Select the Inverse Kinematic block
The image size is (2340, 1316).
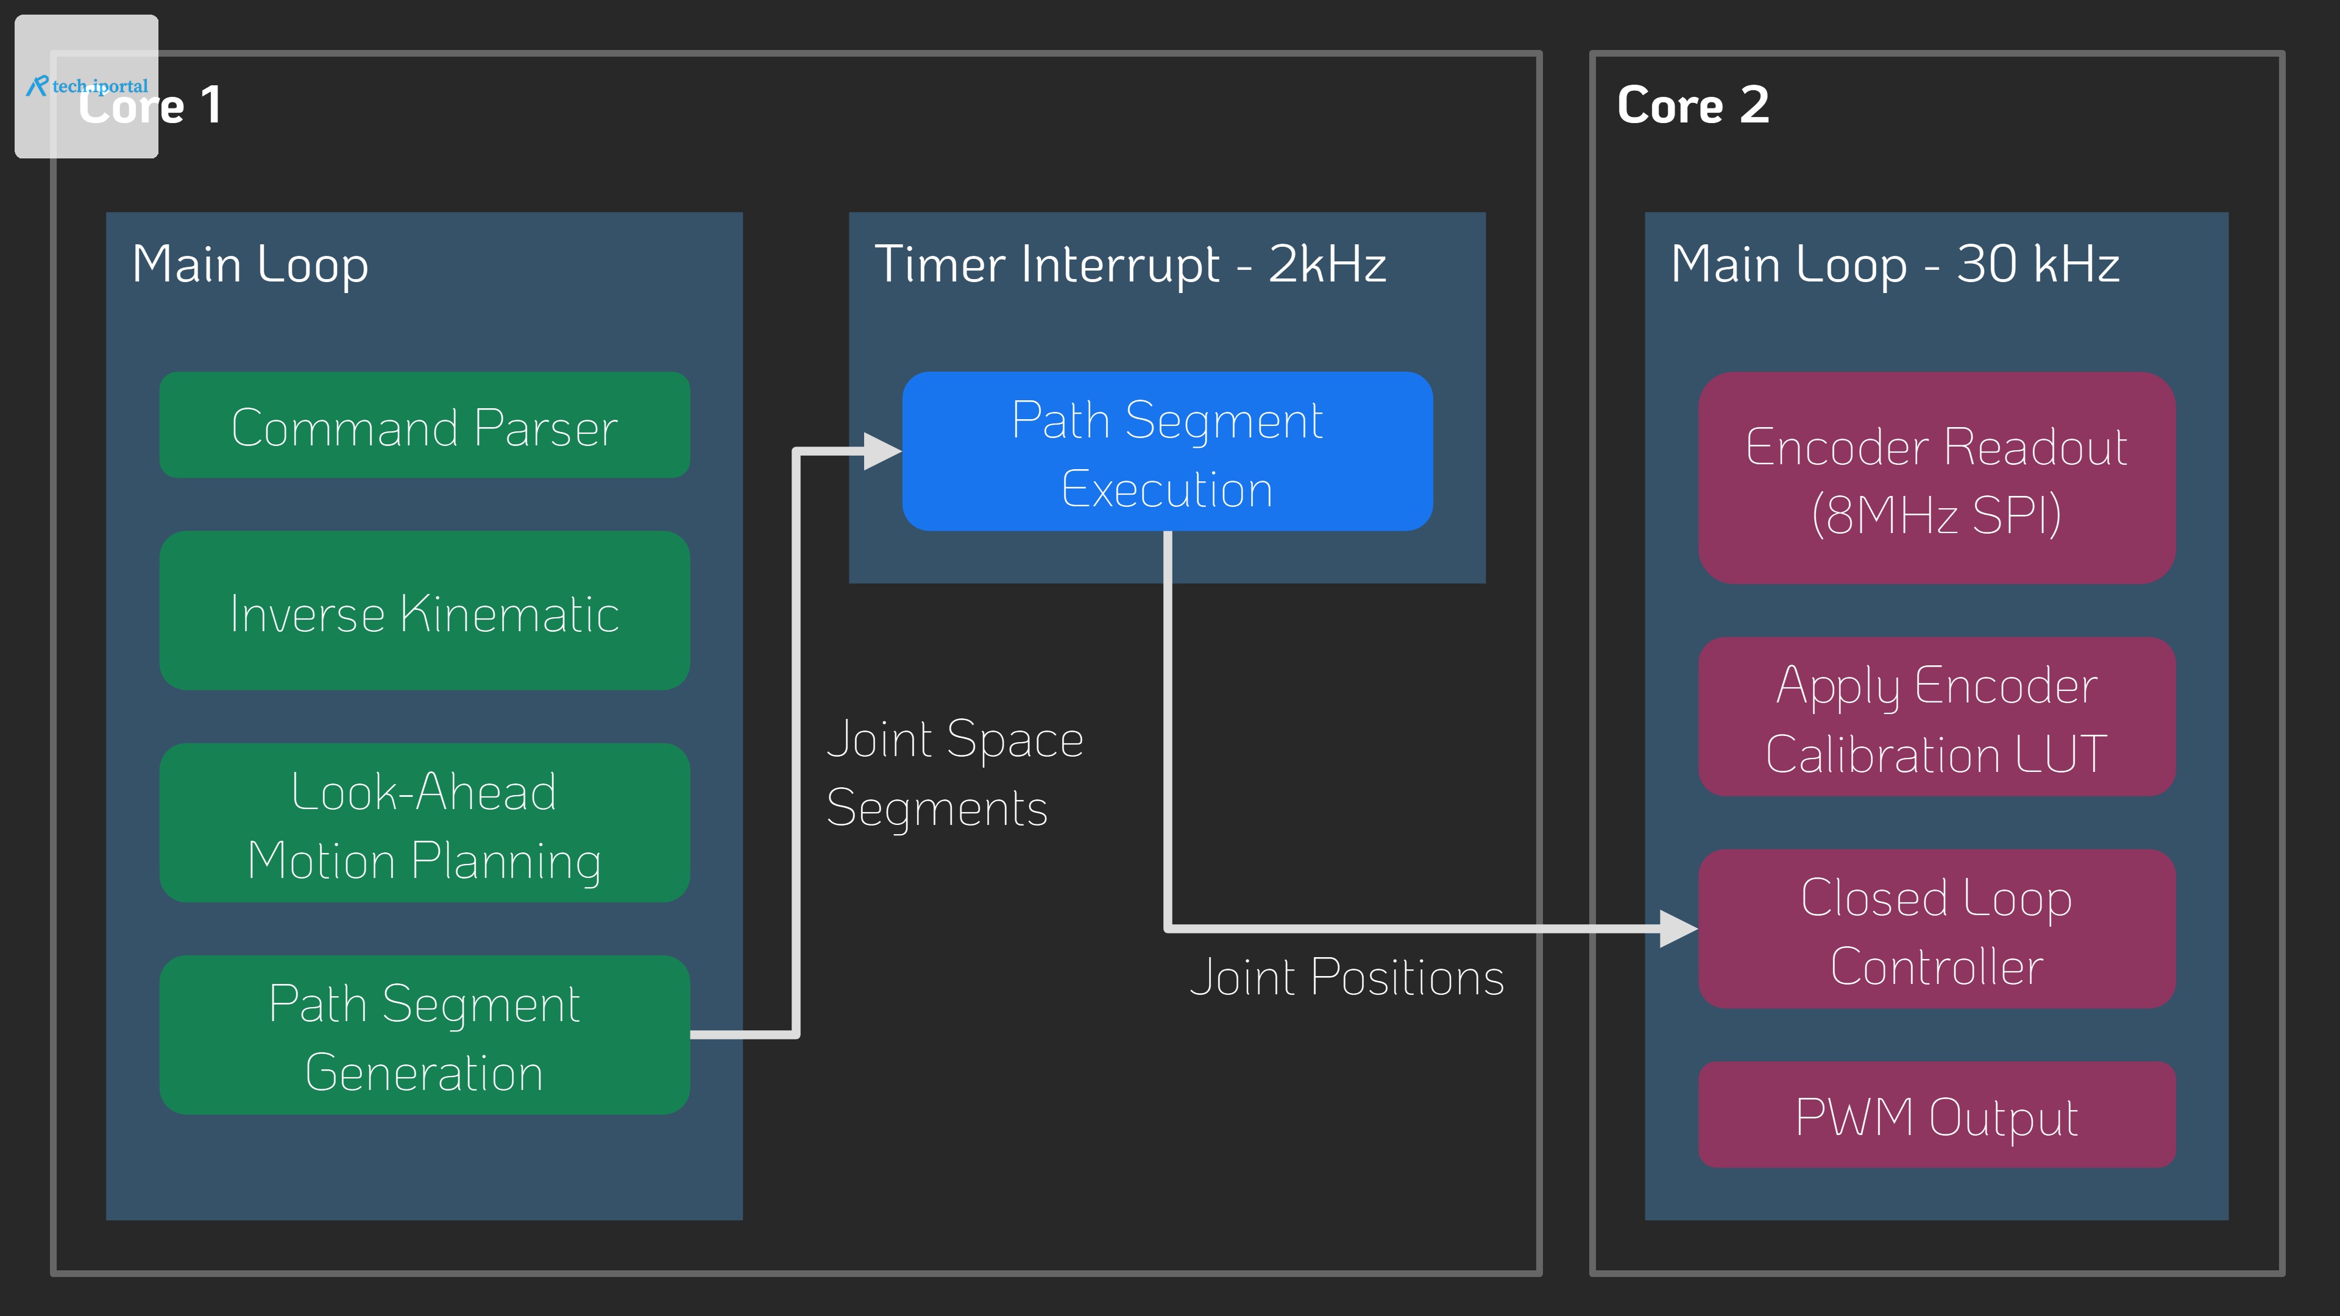tap(424, 610)
